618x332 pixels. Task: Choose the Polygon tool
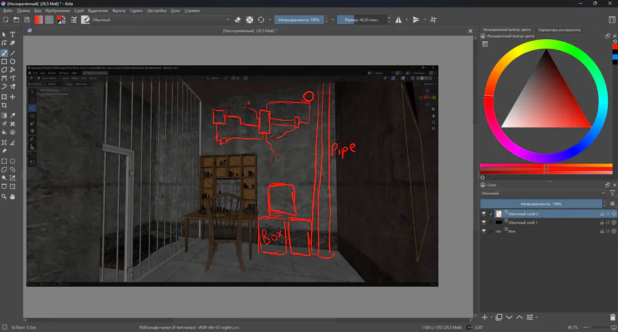click(4, 70)
